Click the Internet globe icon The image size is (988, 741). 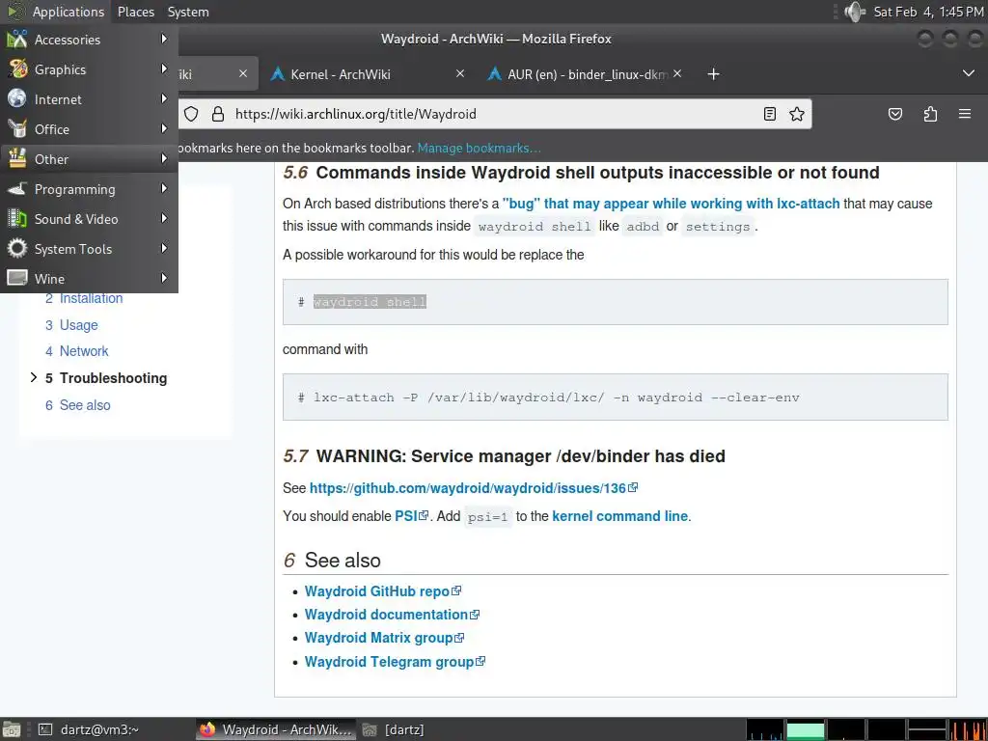pos(17,99)
